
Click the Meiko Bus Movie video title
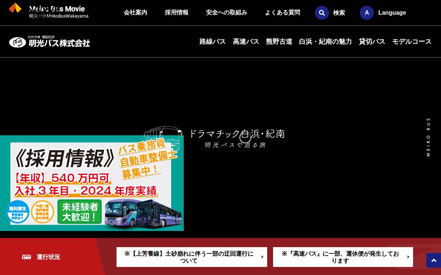point(57,9)
